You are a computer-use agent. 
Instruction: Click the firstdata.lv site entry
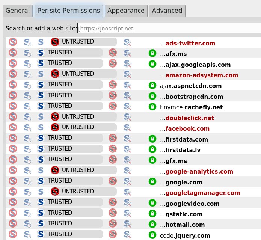pyautogui.click(x=180, y=150)
